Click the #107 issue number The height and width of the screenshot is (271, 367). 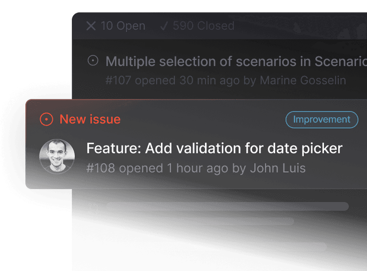click(x=118, y=80)
